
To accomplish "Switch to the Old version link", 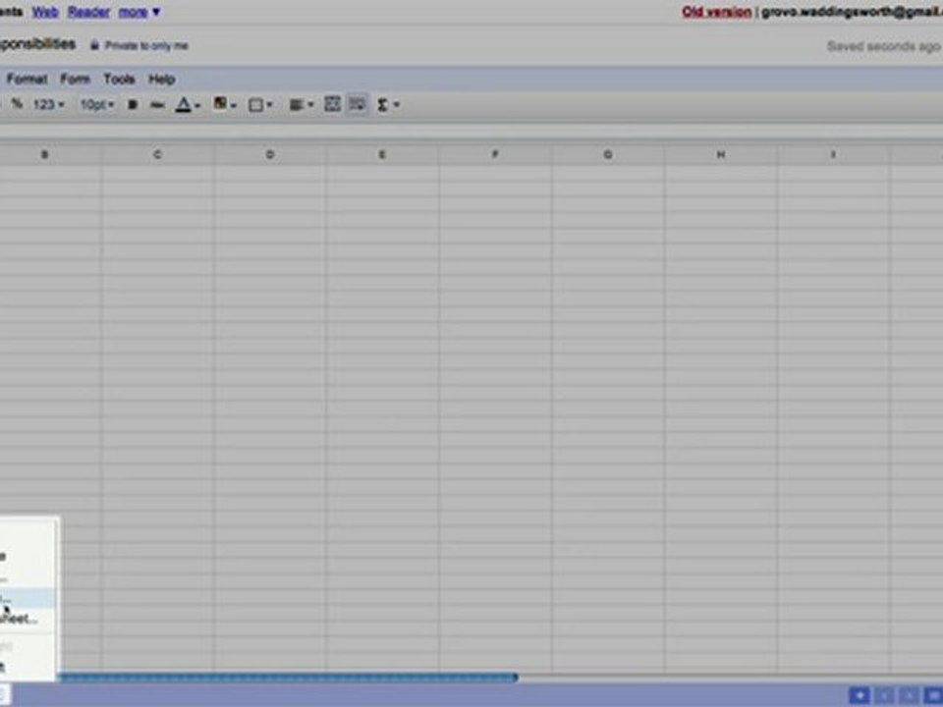I will pos(716,12).
